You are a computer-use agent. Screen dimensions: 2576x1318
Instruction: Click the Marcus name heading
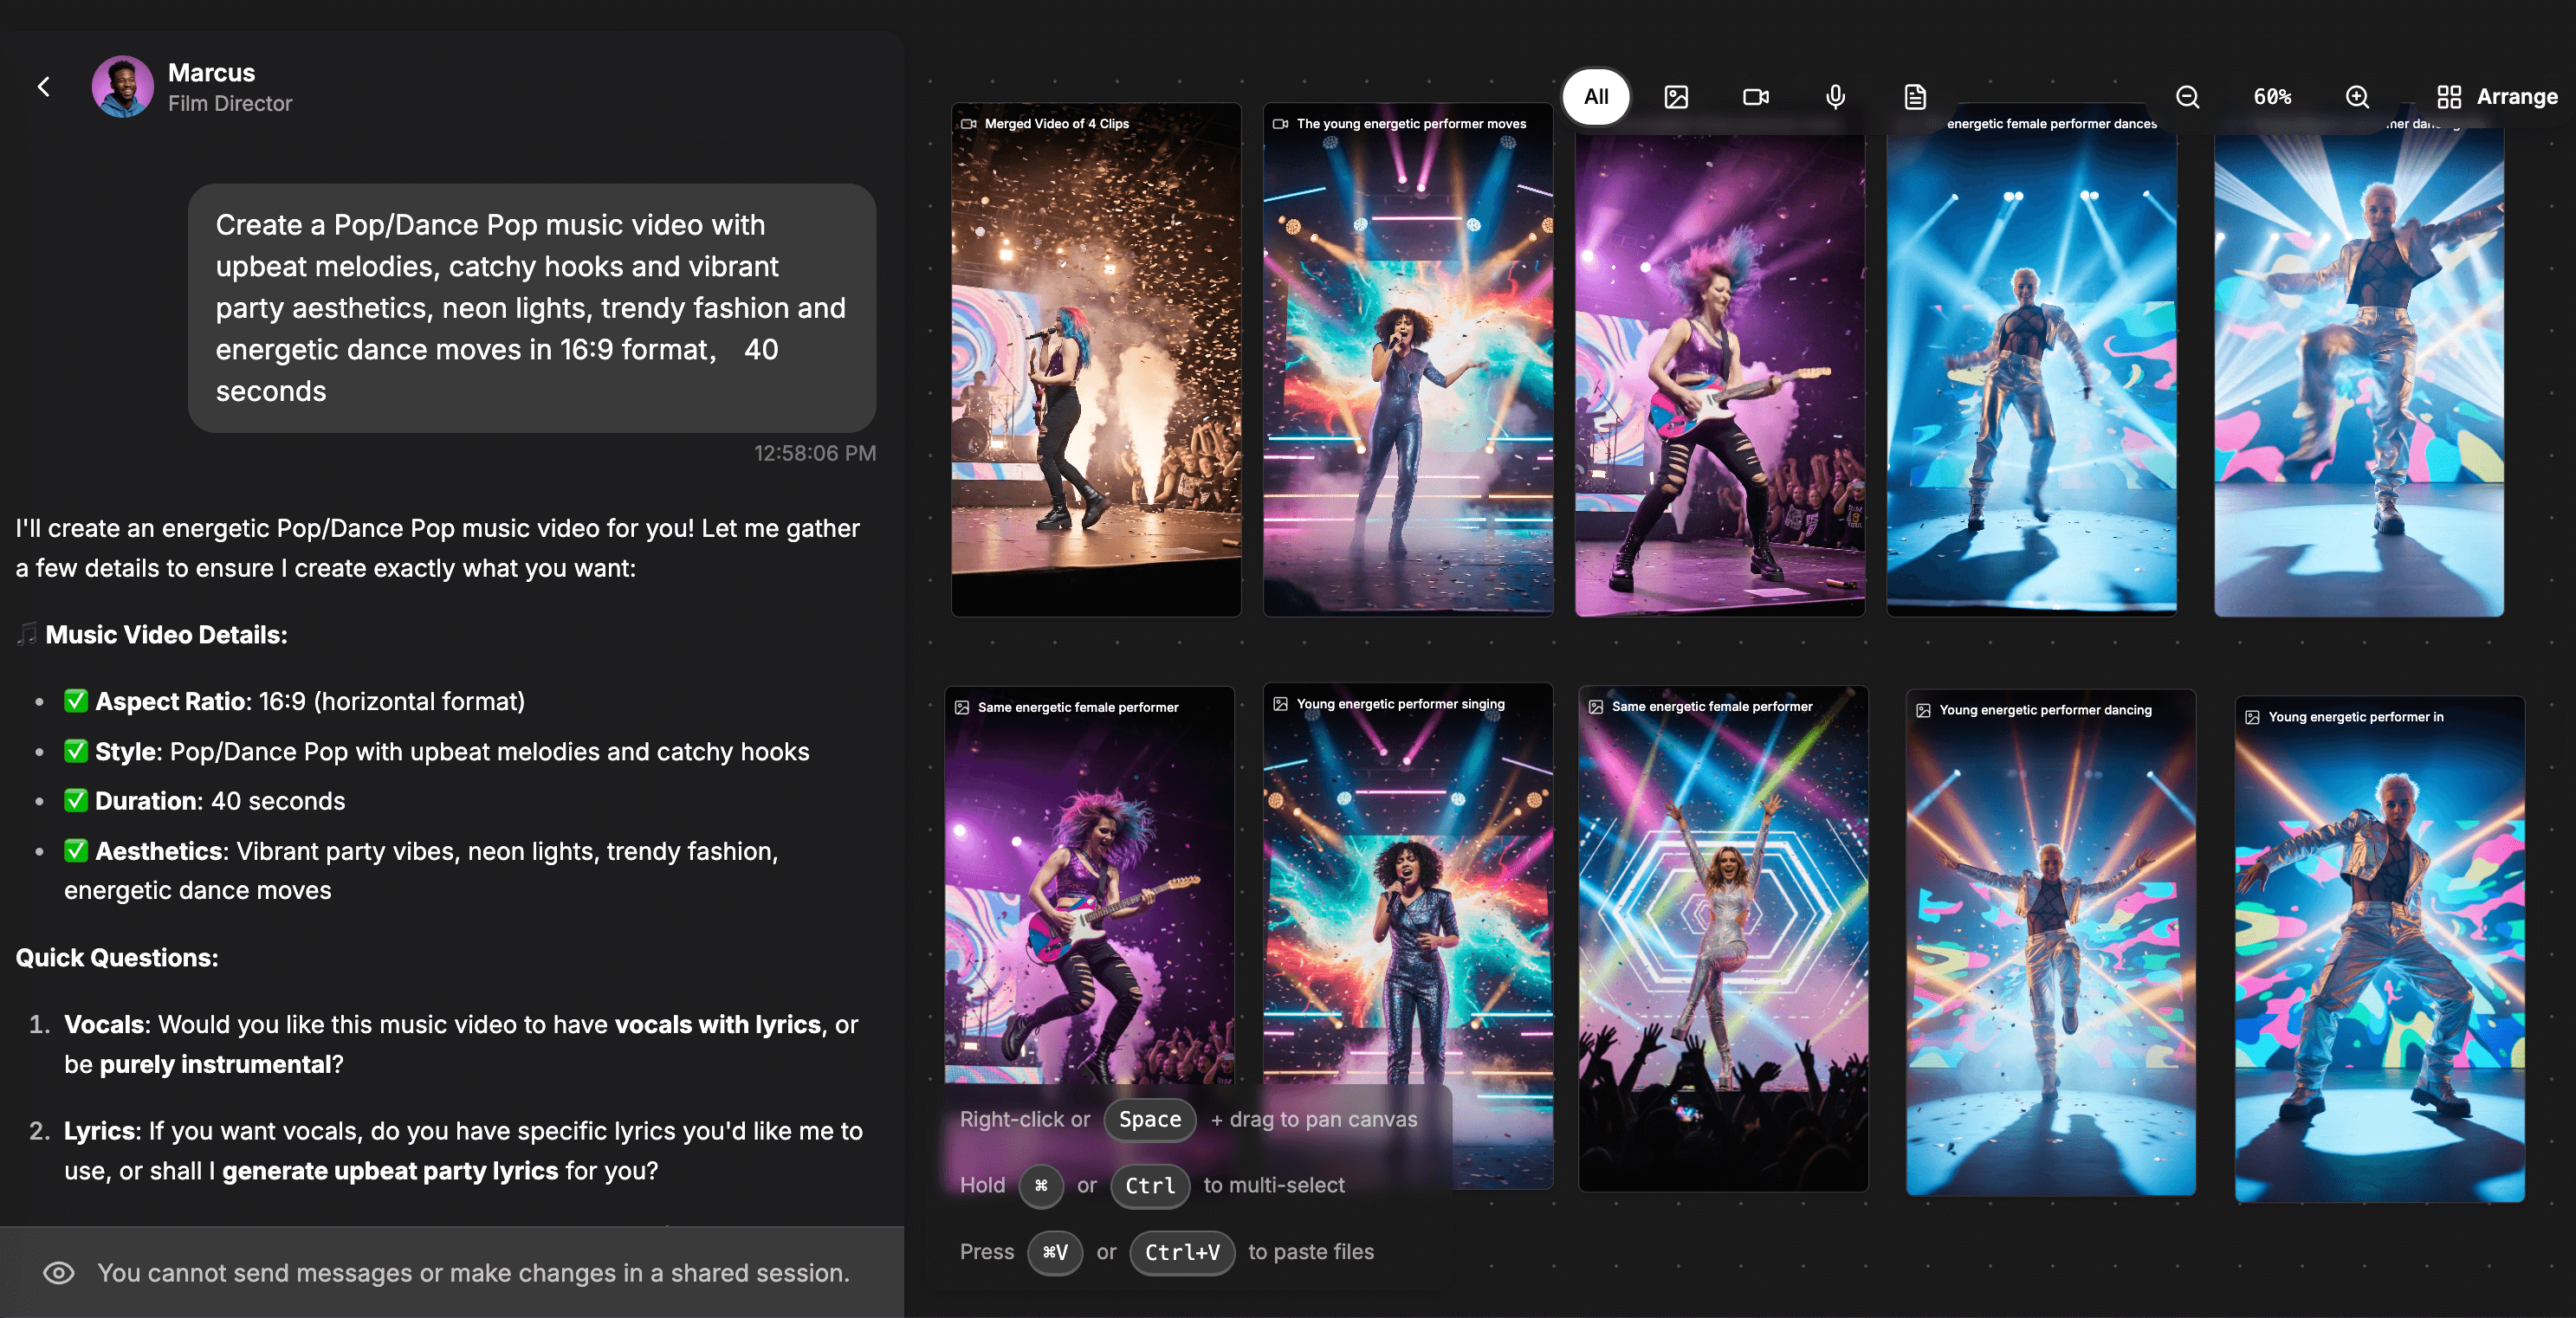pos(211,72)
